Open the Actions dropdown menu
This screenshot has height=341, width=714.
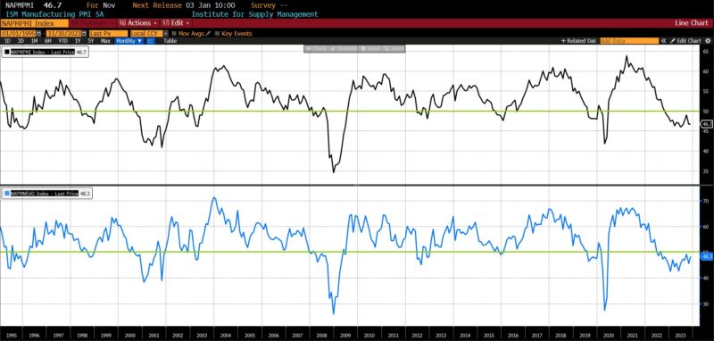(138, 23)
